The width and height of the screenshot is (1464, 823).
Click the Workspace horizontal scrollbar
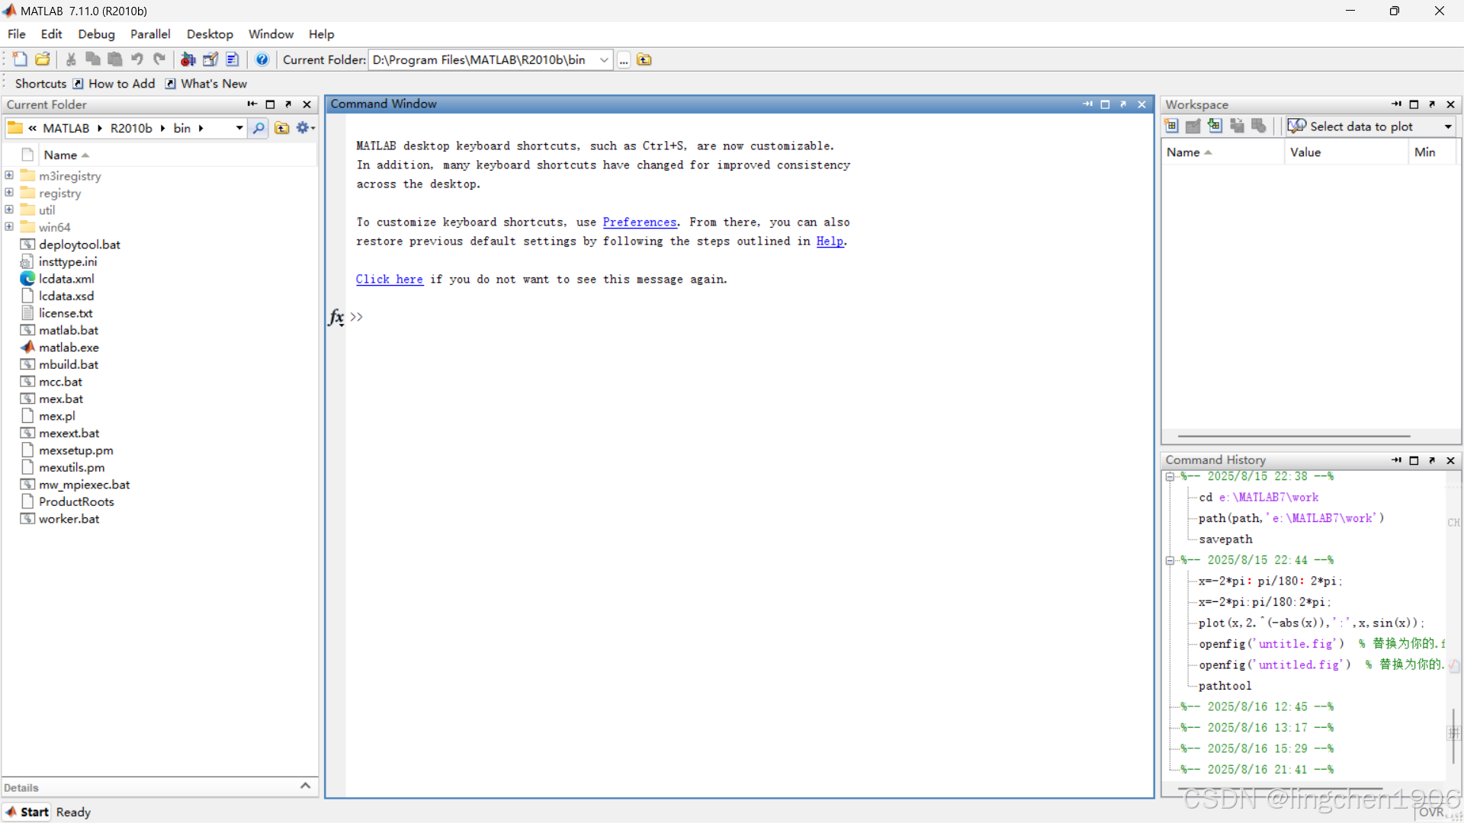coord(1294,437)
